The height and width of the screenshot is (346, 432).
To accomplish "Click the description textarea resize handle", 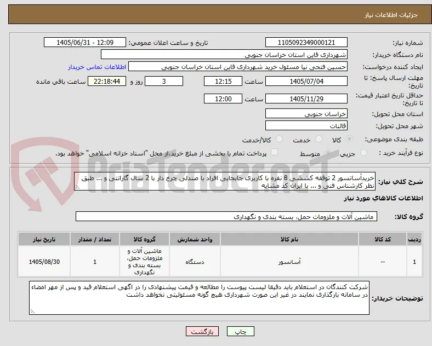I will 77,188.
